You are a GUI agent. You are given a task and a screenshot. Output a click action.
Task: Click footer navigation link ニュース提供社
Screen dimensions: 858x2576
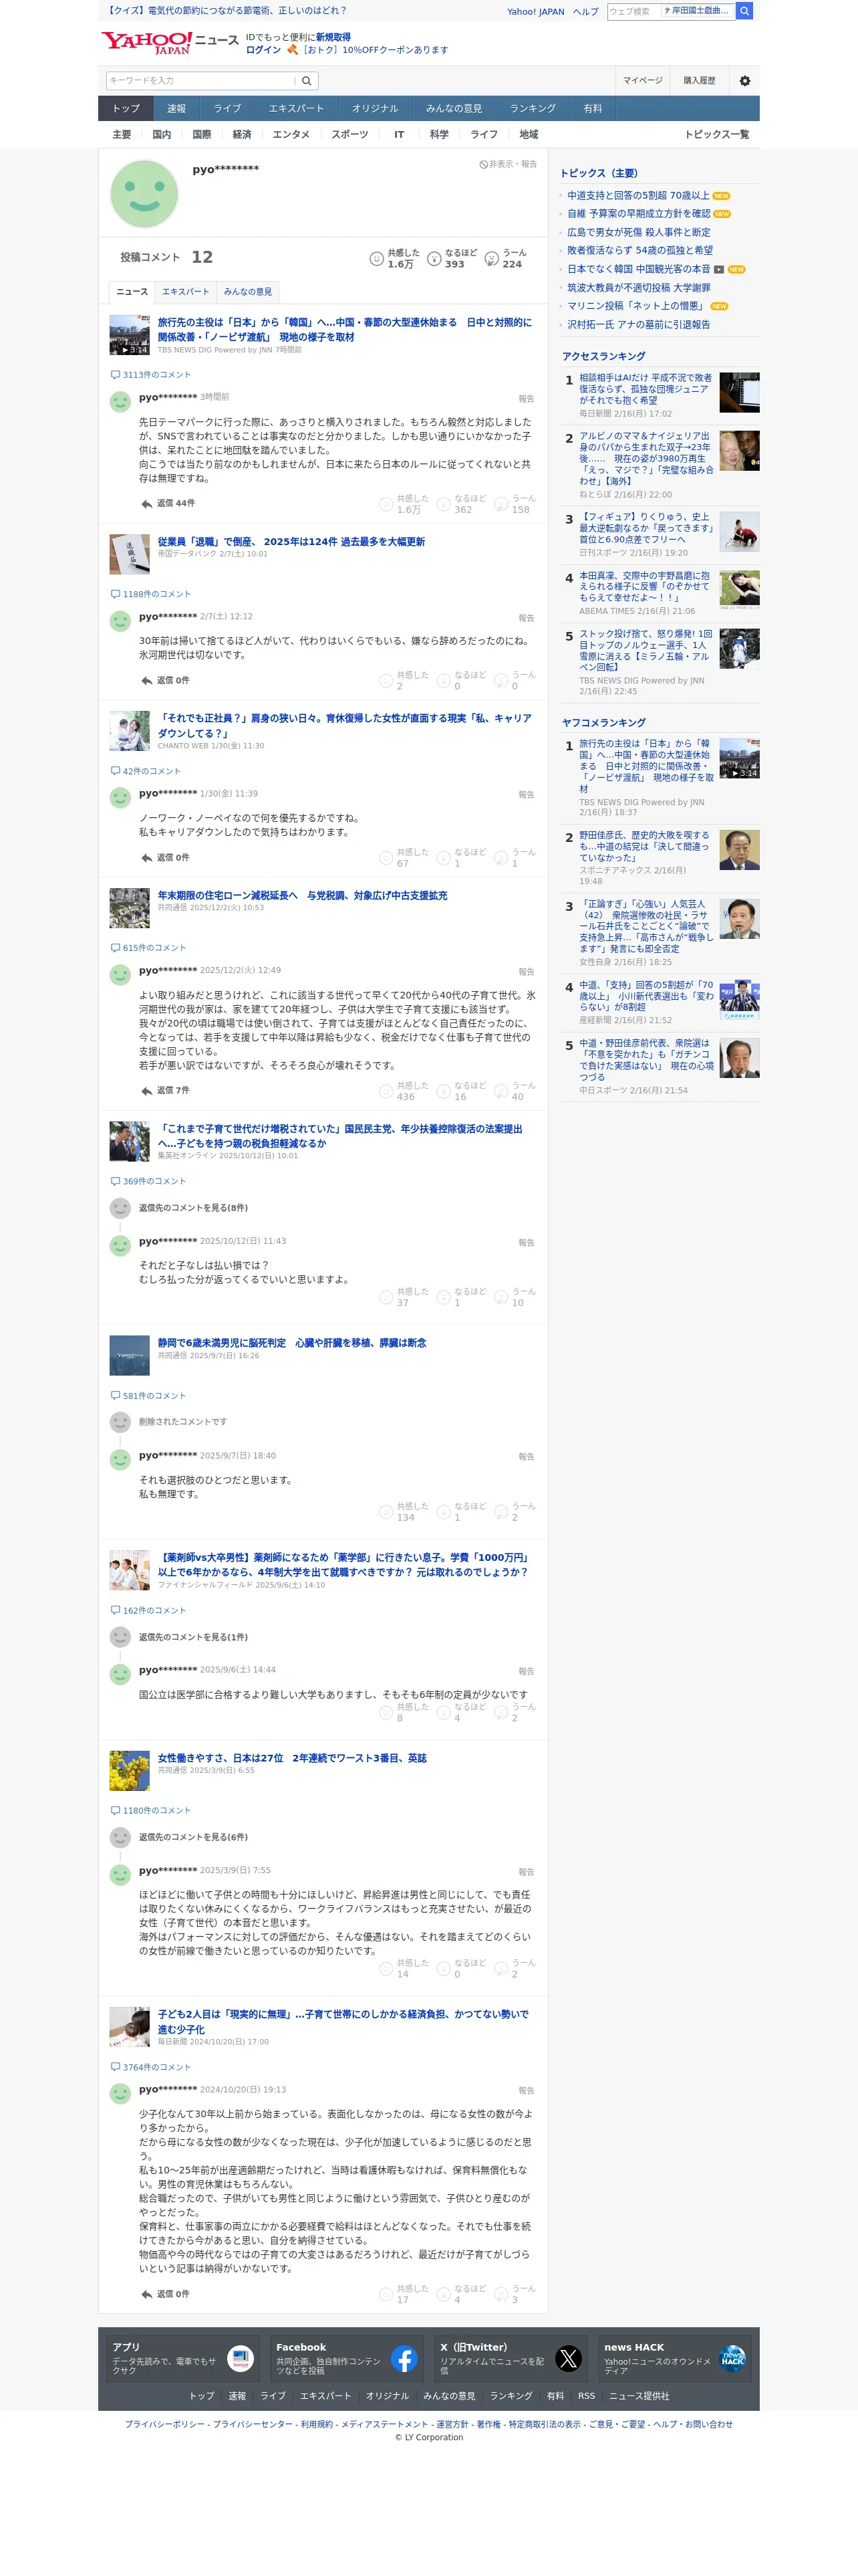click(639, 2396)
